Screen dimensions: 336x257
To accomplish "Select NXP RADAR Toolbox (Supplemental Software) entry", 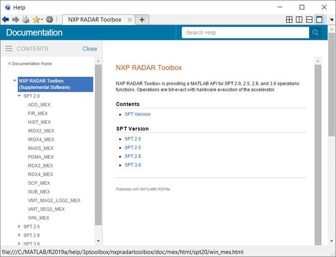I will [56, 84].
